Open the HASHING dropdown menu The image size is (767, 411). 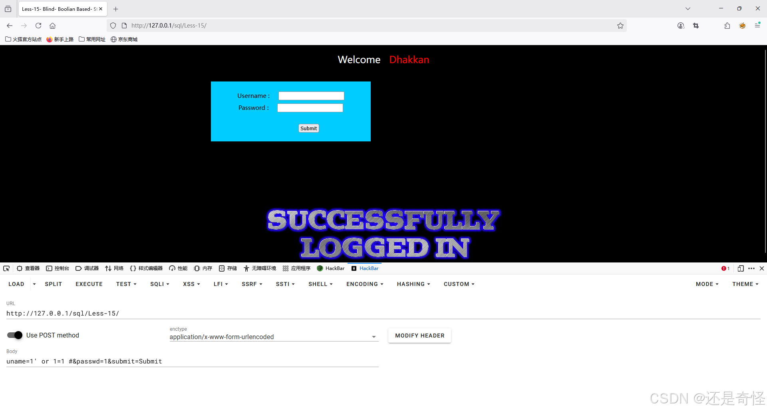pos(413,284)
